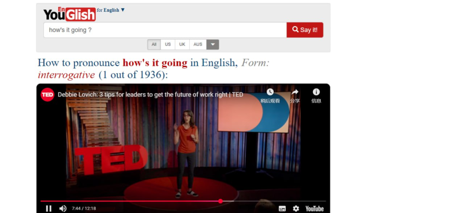The width and height of the screenshot is (464, 213).
Task: Click the YouGlish logo
Action: click(x=69, y=14)
